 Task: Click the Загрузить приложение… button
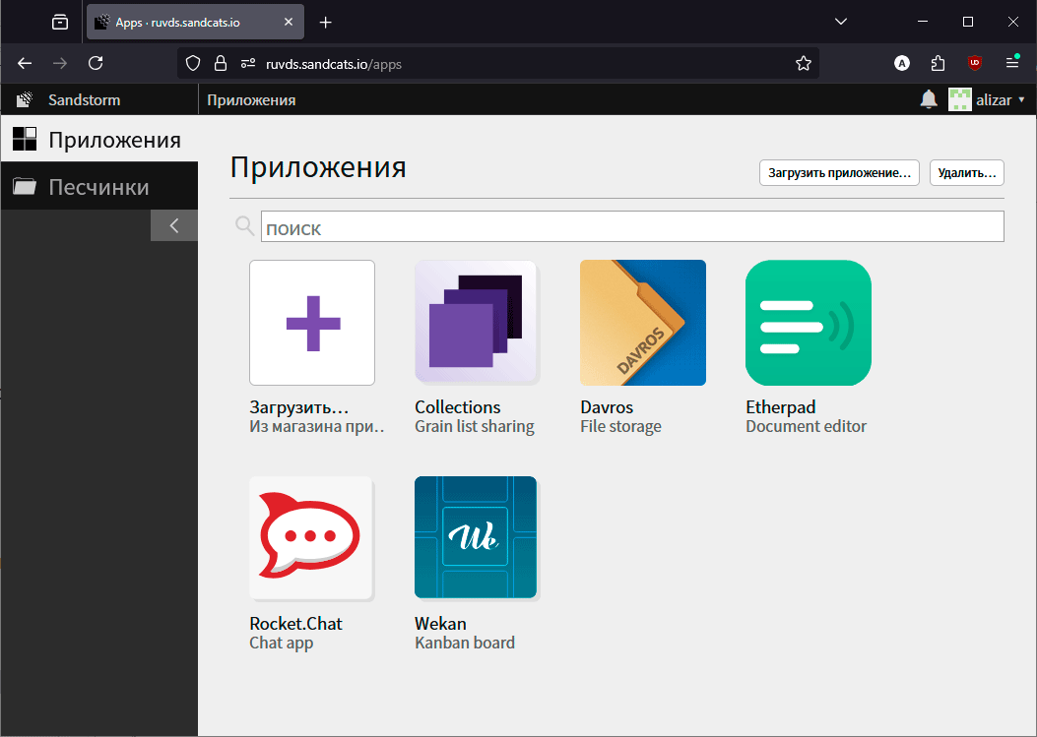tap(839, 172)
